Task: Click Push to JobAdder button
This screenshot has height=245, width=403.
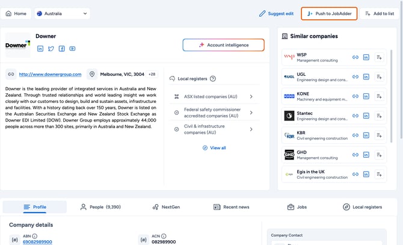Action: click(329, 14)
